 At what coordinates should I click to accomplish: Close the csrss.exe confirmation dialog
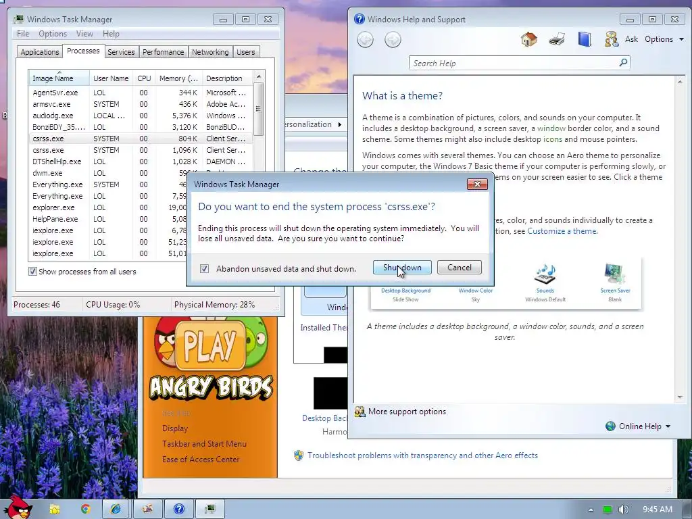[x=477, y=184]
